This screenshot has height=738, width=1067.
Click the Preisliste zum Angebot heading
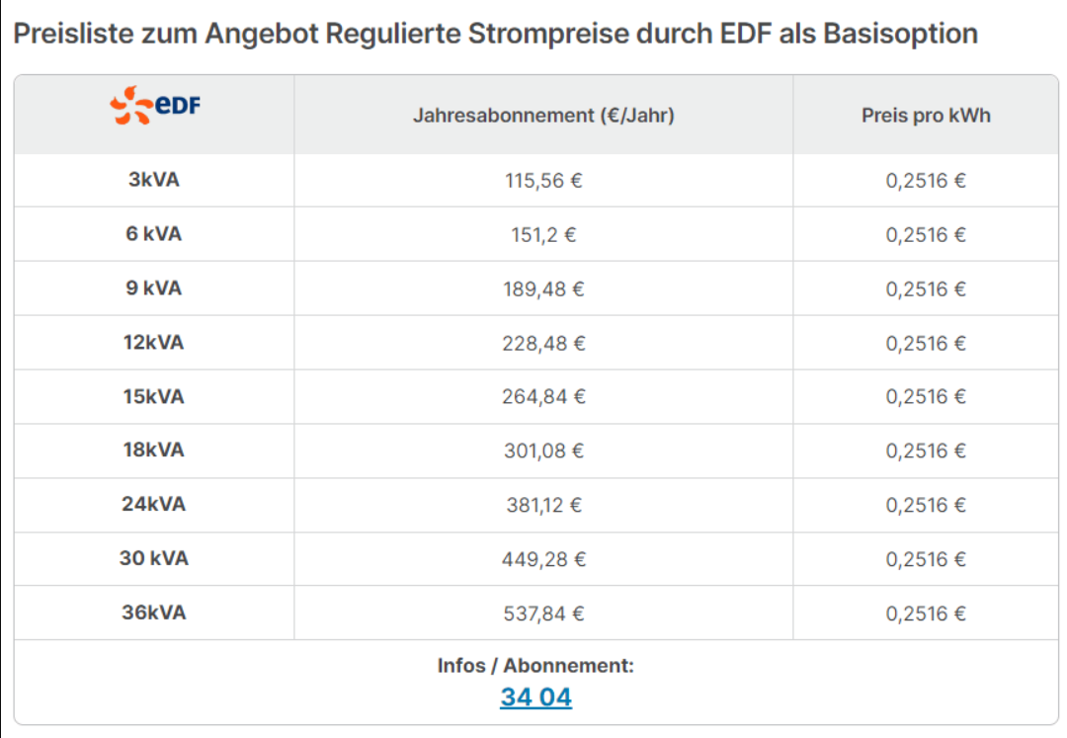495,34
